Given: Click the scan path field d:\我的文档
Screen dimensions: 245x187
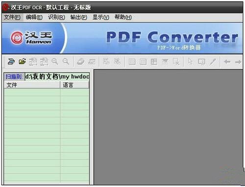Looking at the screenshot, I should coord(57,76).
